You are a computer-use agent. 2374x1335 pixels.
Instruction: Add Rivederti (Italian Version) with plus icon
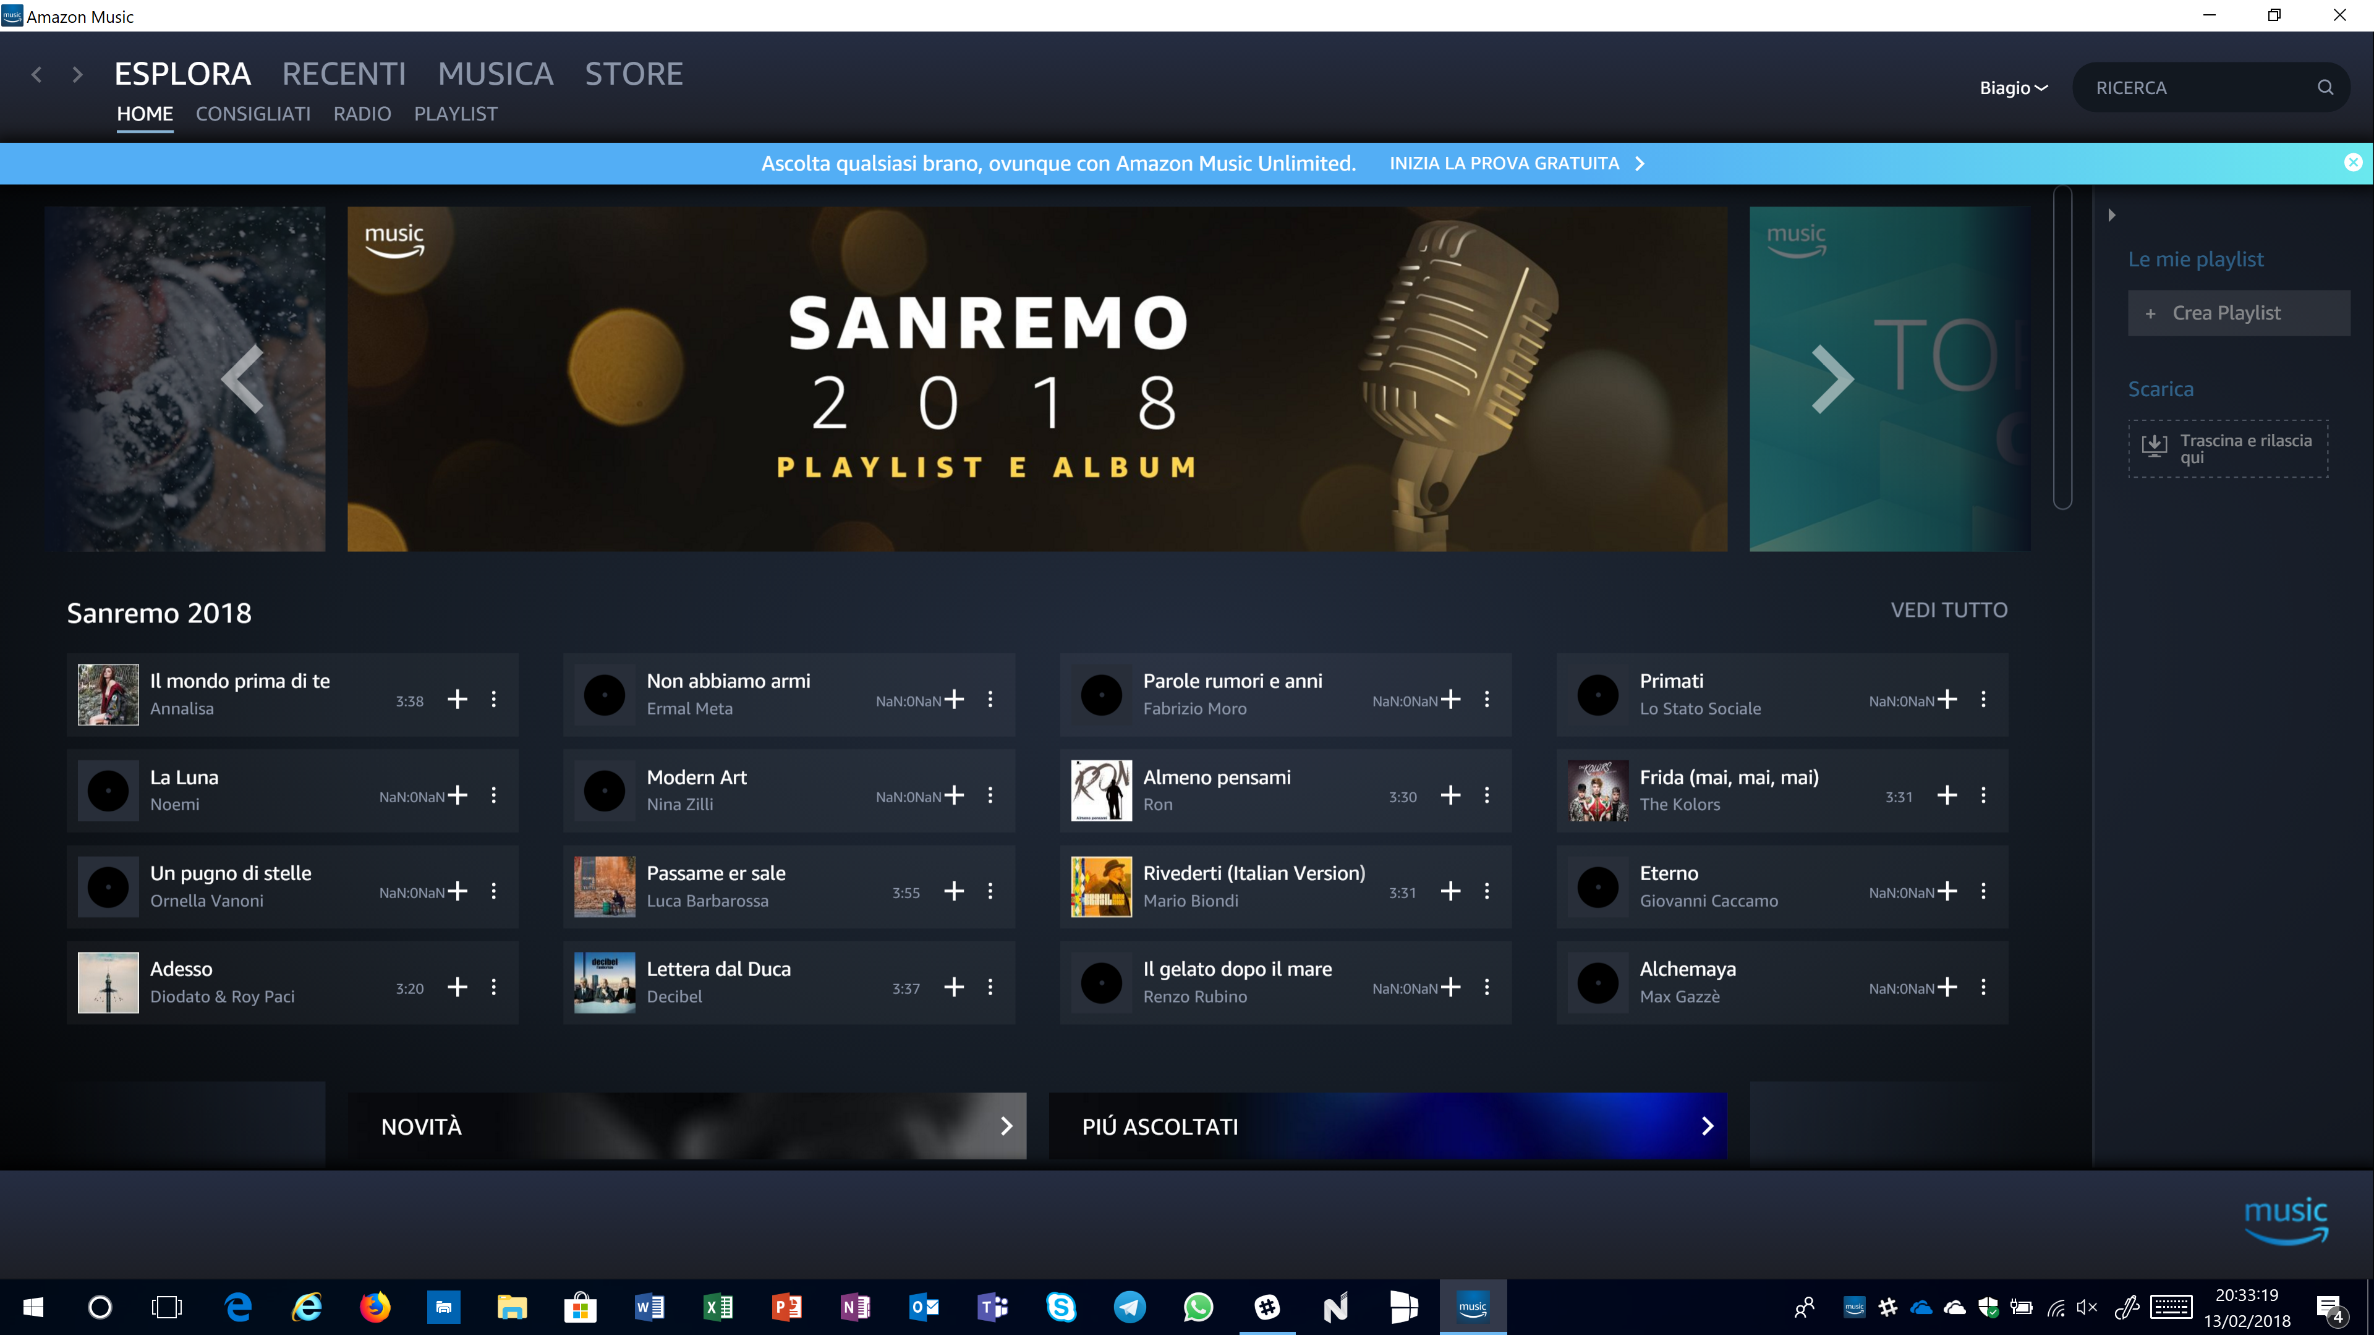point(1450,891)
